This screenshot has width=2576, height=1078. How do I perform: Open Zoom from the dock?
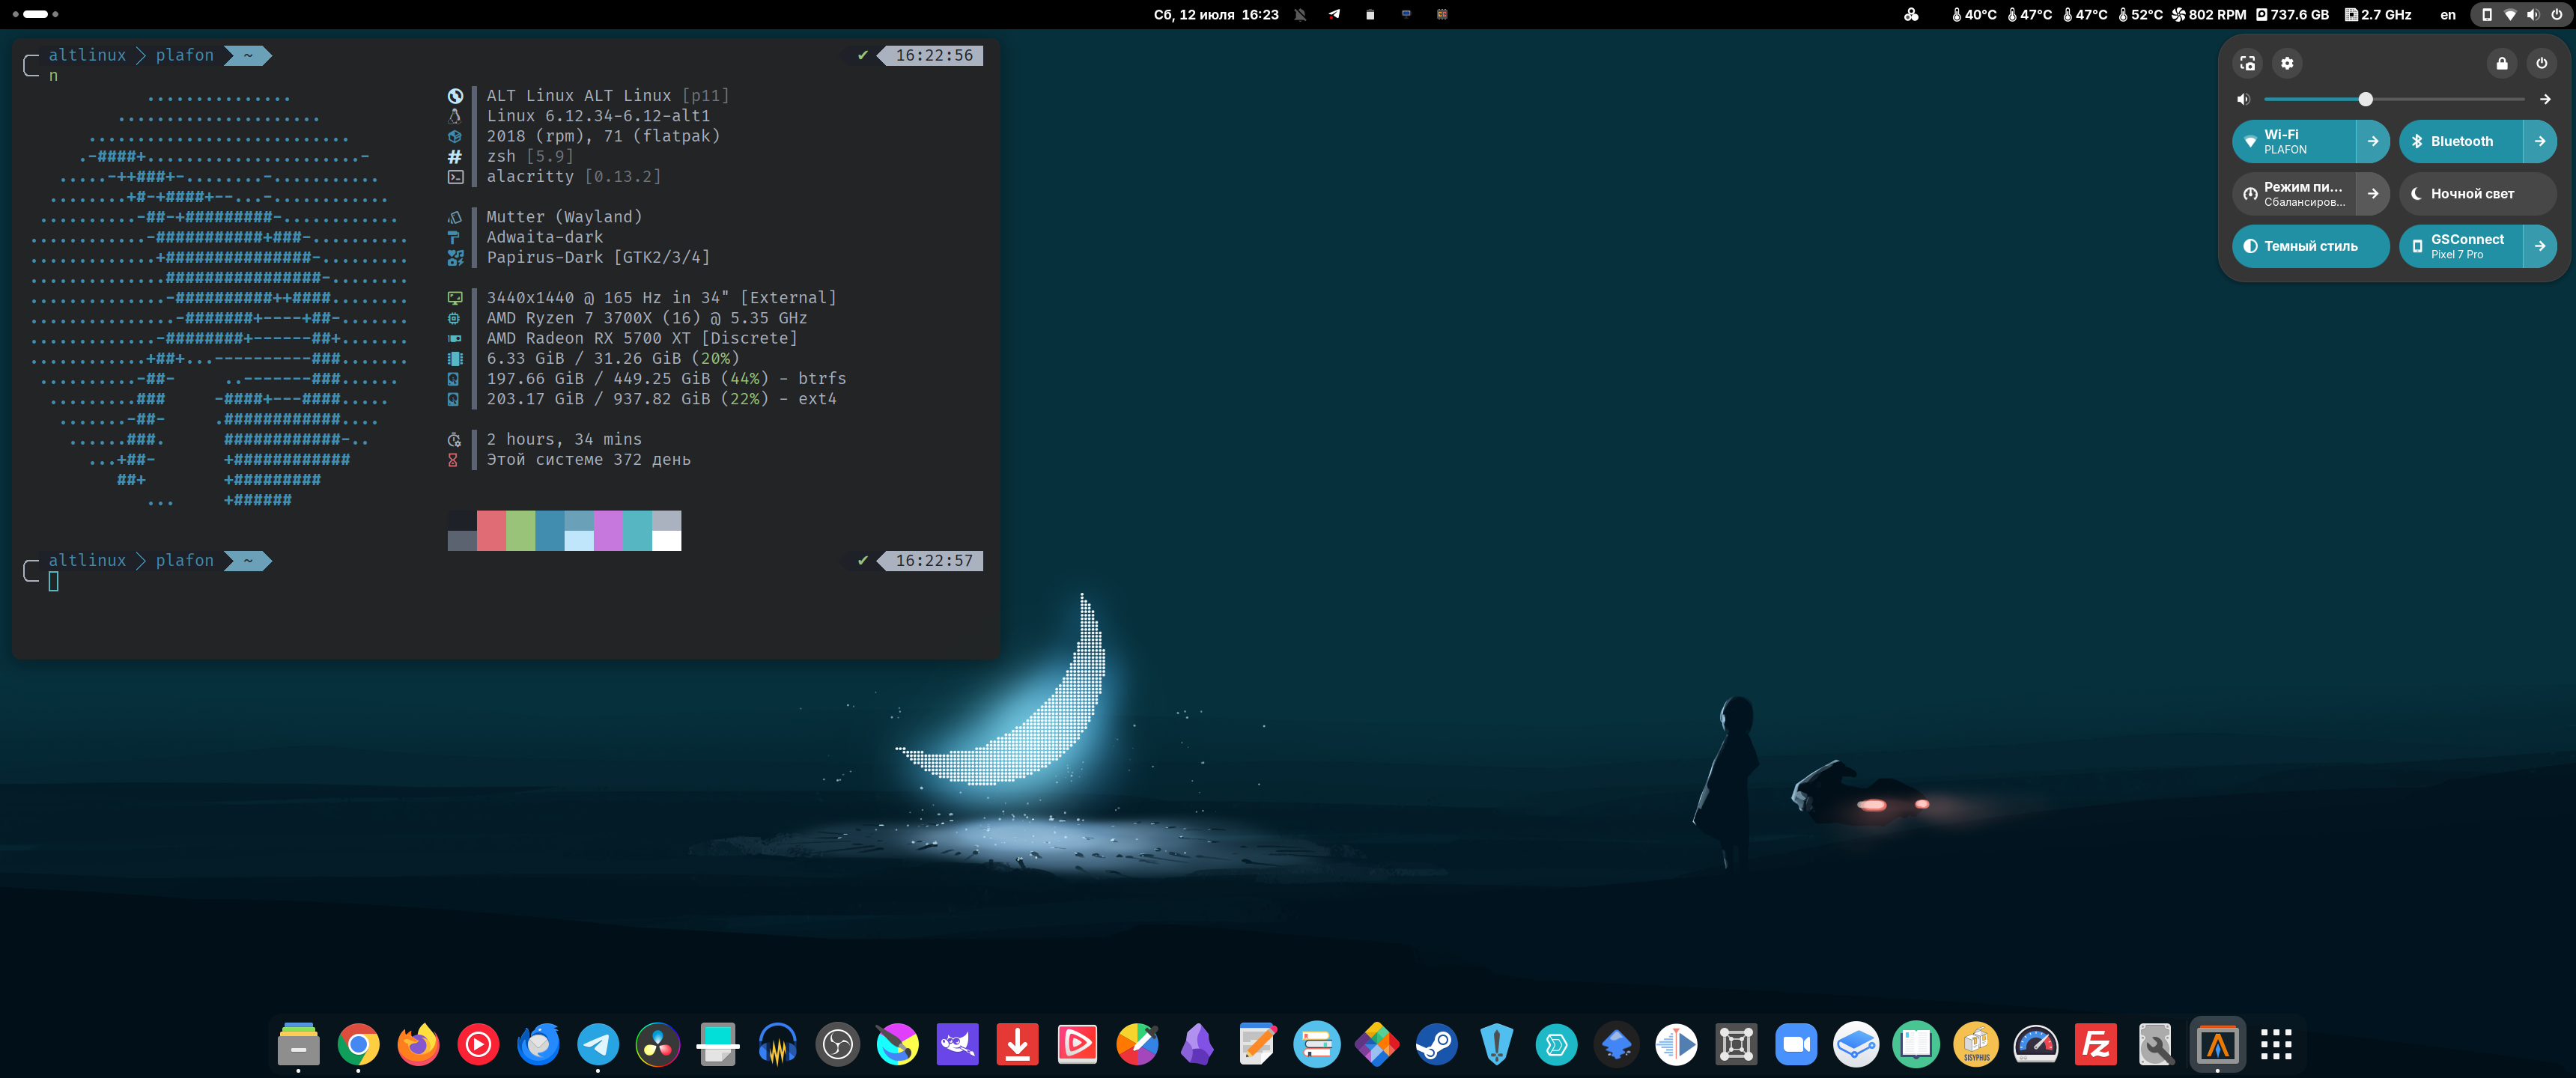click(1796, 1045)
